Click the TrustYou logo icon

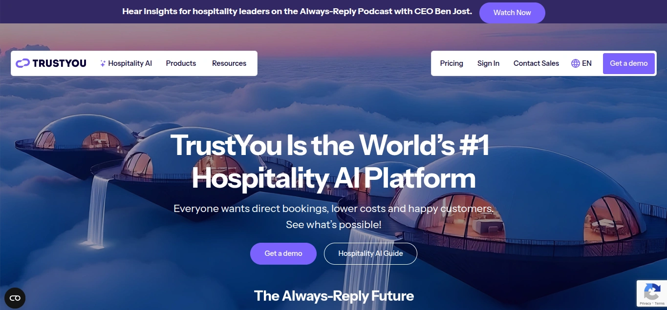click(23, 63)
